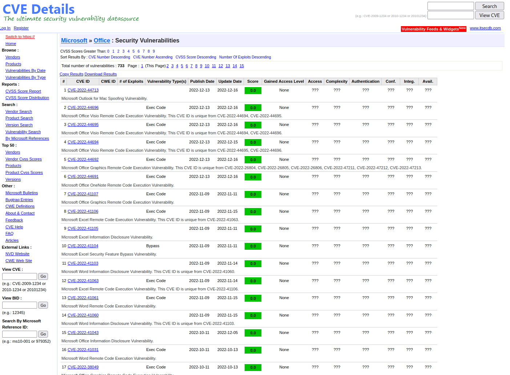
Task: Open FAQ link
Action: (9, 233)
